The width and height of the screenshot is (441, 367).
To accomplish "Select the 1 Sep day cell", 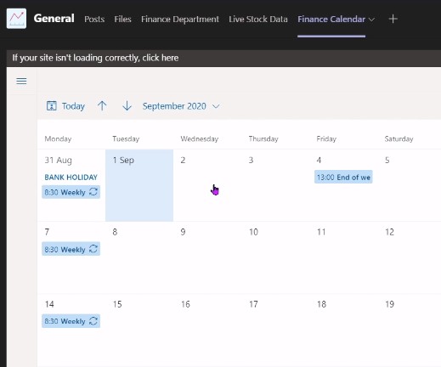I will coord(139,185).
